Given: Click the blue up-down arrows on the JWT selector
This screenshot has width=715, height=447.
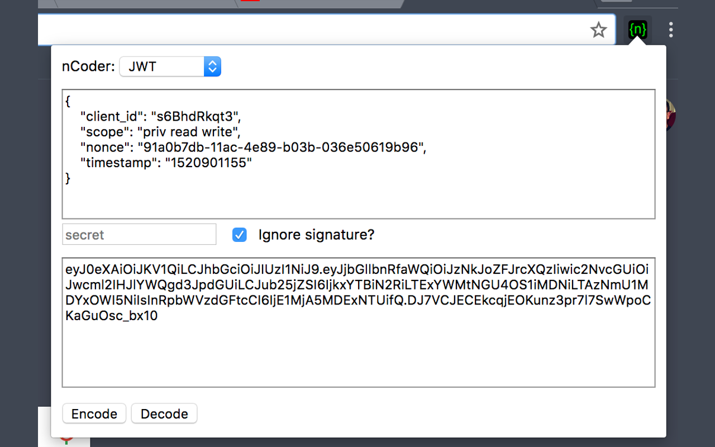Looking at the screenshot, I should [x=212, y=66].
